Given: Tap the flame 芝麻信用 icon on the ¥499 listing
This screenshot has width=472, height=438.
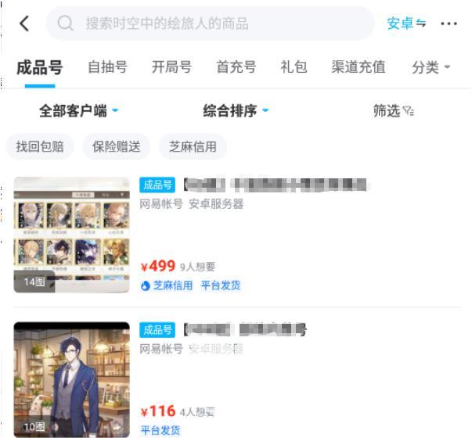Looking at the screenshot, I should pyautogui.click(x=145, y=285).
